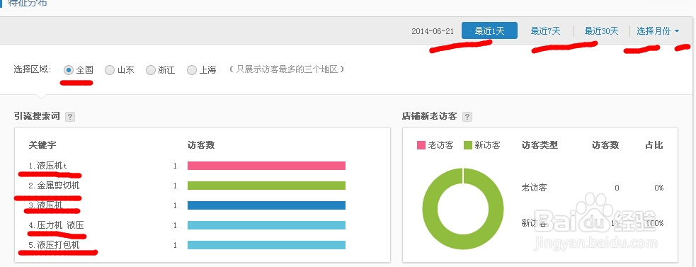Click the dark blue bar for 液压机

(x=266, y=205)
